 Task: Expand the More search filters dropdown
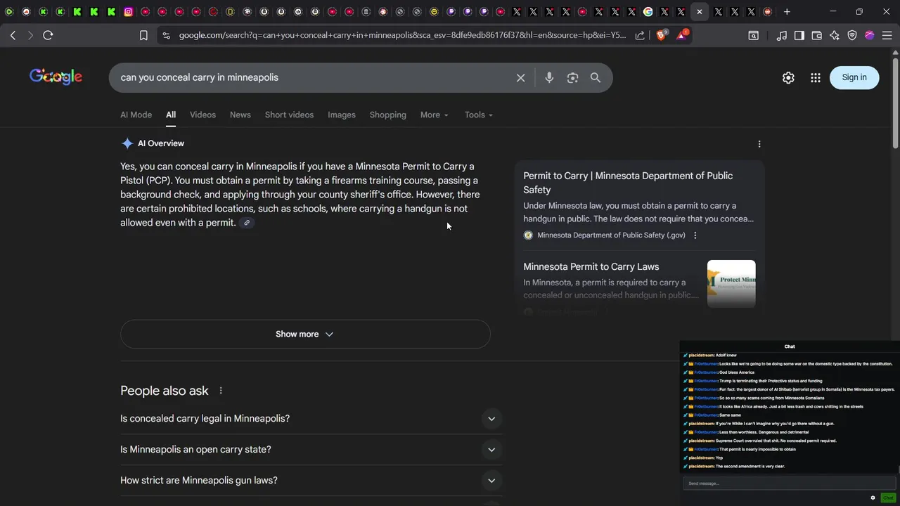click(434, 115)
